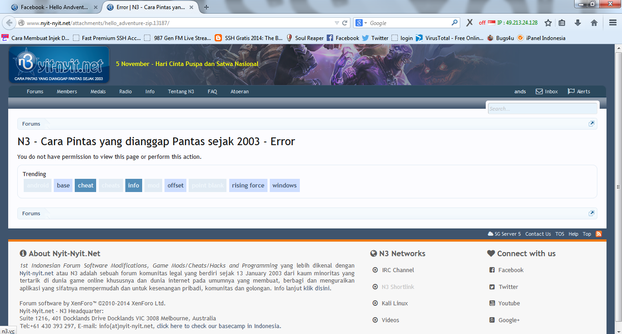The image size is (622, 334).
Task: Open Soul Reaper bookmark
Action: tap(305, 38)
